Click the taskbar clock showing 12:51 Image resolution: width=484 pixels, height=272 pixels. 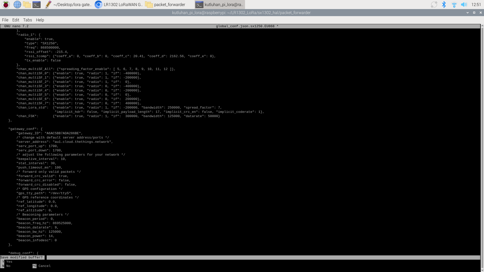click(x=476, y=5)
